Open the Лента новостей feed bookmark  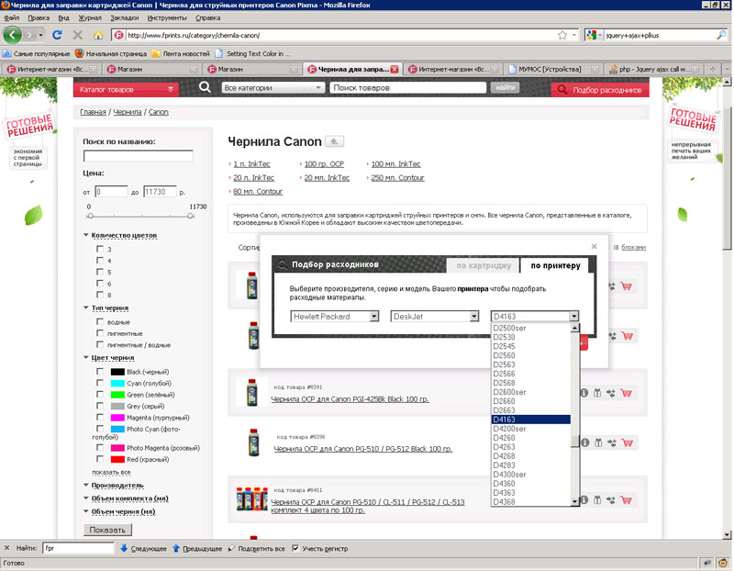tap(181, 54)
